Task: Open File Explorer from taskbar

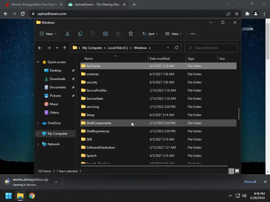Action: (20, 196)
